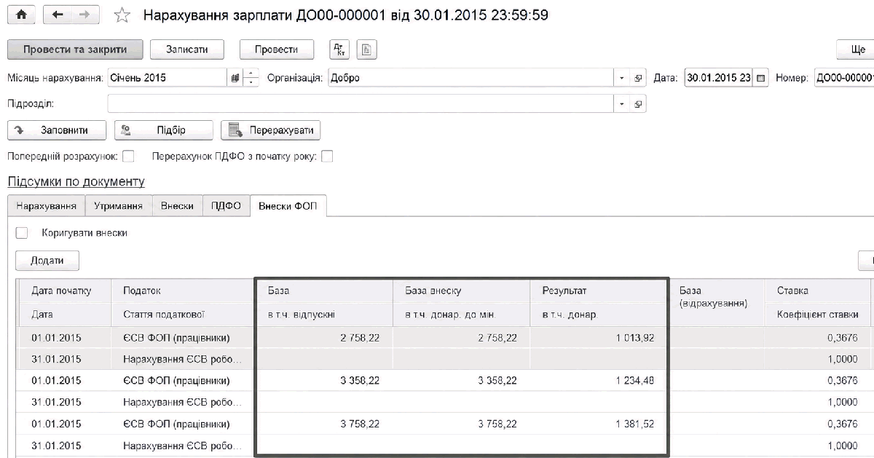Add a new row with Додати
The width and height of the screenshot is (874, 458).
tap(47, 260)
